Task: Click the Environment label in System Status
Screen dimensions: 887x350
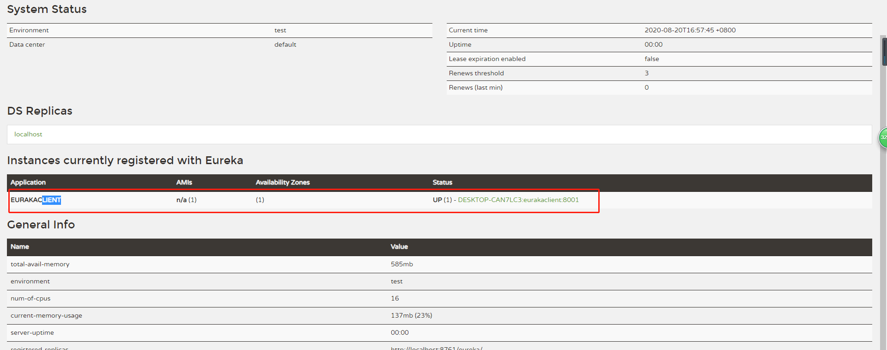Action: click(x=29, y=30)
